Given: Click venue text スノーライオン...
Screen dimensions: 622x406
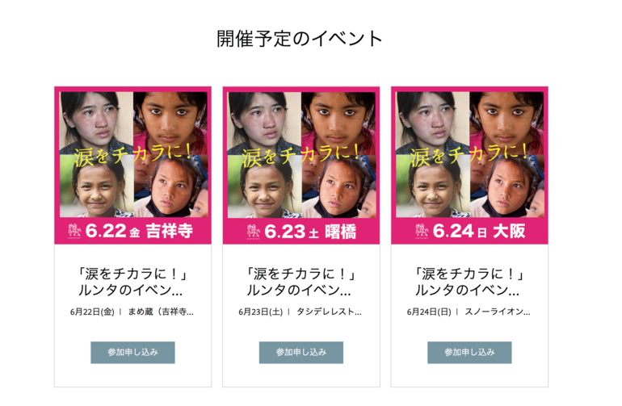Looking at the screenshot, I should (x=498, y=312).
